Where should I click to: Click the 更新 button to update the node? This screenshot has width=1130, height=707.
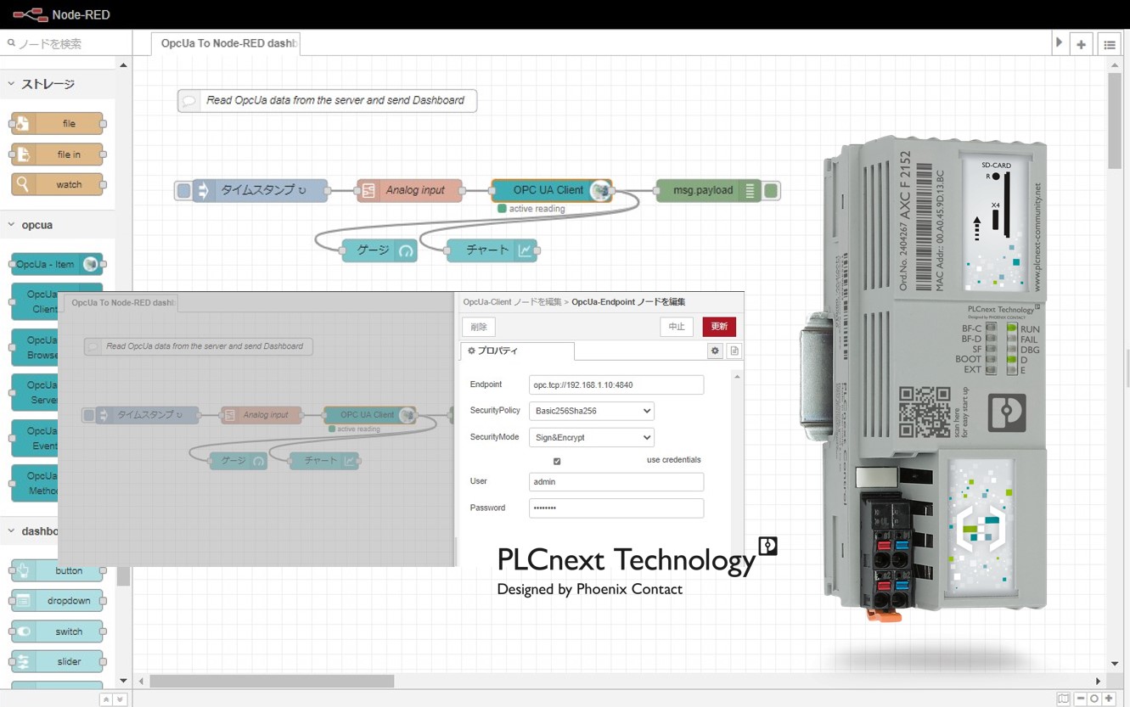[718, 326]
